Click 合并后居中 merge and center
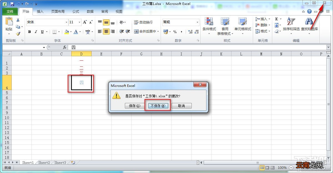 146,32
